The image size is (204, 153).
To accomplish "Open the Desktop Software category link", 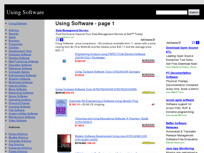I will click(x=19, y=58).
